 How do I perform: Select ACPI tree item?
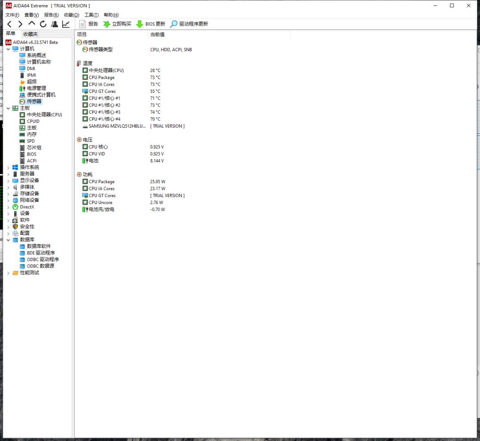(32, 161)
